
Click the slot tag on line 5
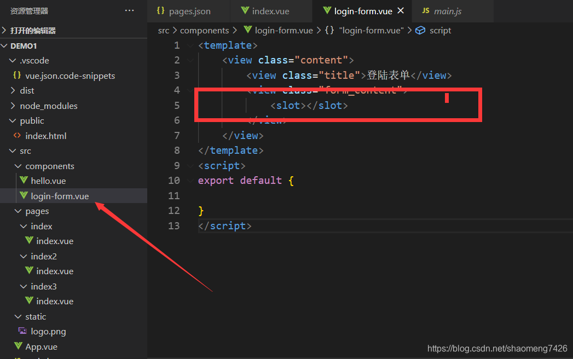click(x=309, y=106)
